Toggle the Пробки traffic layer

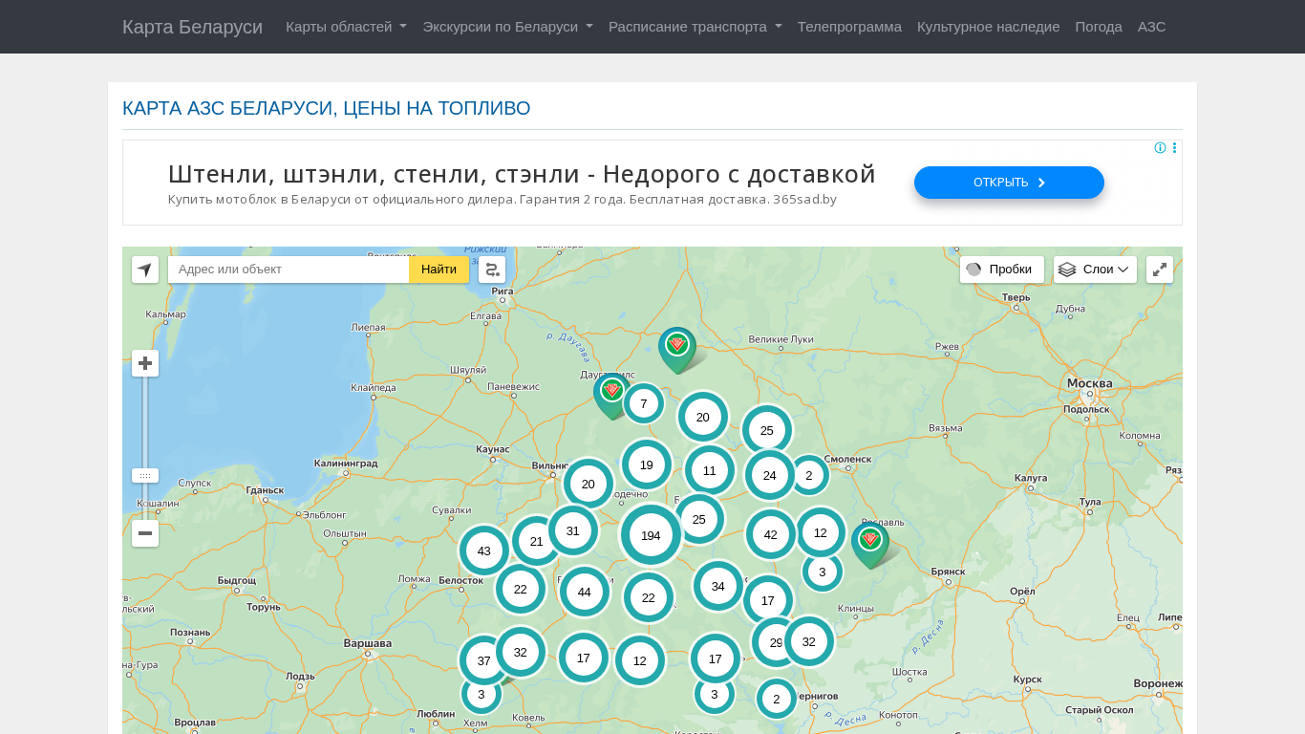coord(1001,270)
